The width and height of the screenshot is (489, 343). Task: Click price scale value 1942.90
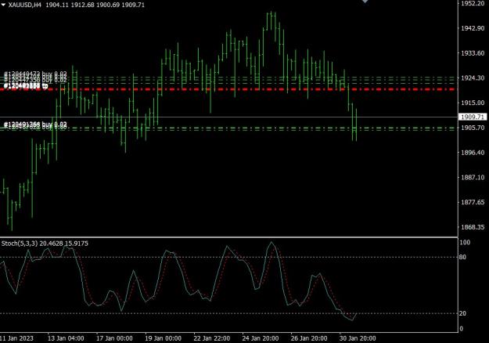(473, 28)
